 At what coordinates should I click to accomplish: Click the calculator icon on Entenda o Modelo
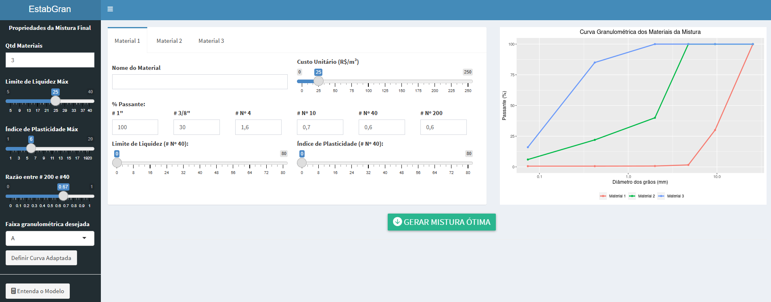click(14, 291)
